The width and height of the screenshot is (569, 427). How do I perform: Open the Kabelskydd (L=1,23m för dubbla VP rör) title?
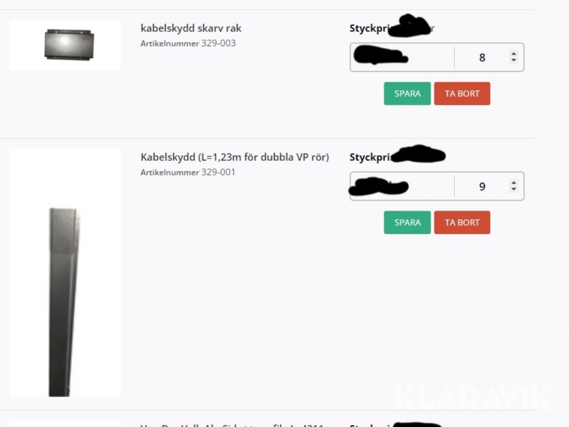[235, 158]
